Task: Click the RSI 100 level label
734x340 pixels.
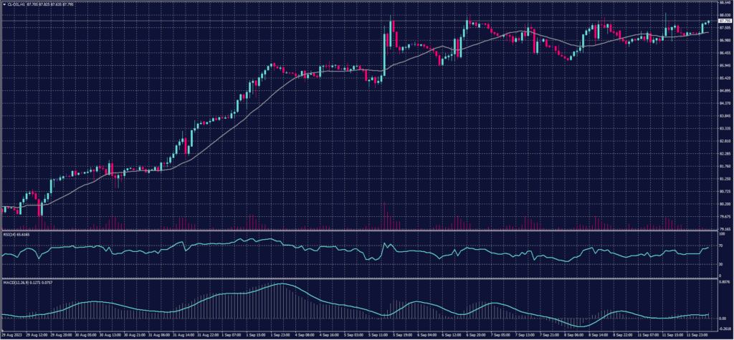Action: tap(721, 234)
